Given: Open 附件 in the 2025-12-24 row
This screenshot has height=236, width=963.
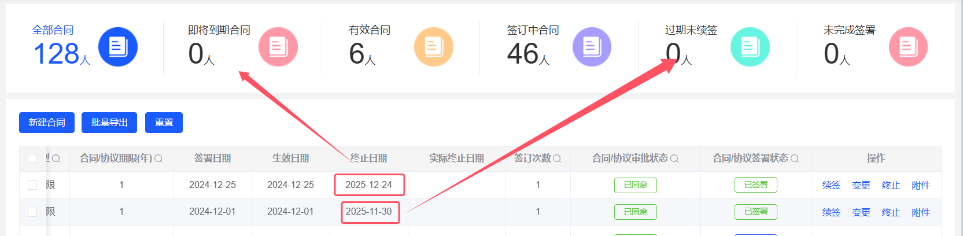Looking at the screenshot, I should (921, 185).
